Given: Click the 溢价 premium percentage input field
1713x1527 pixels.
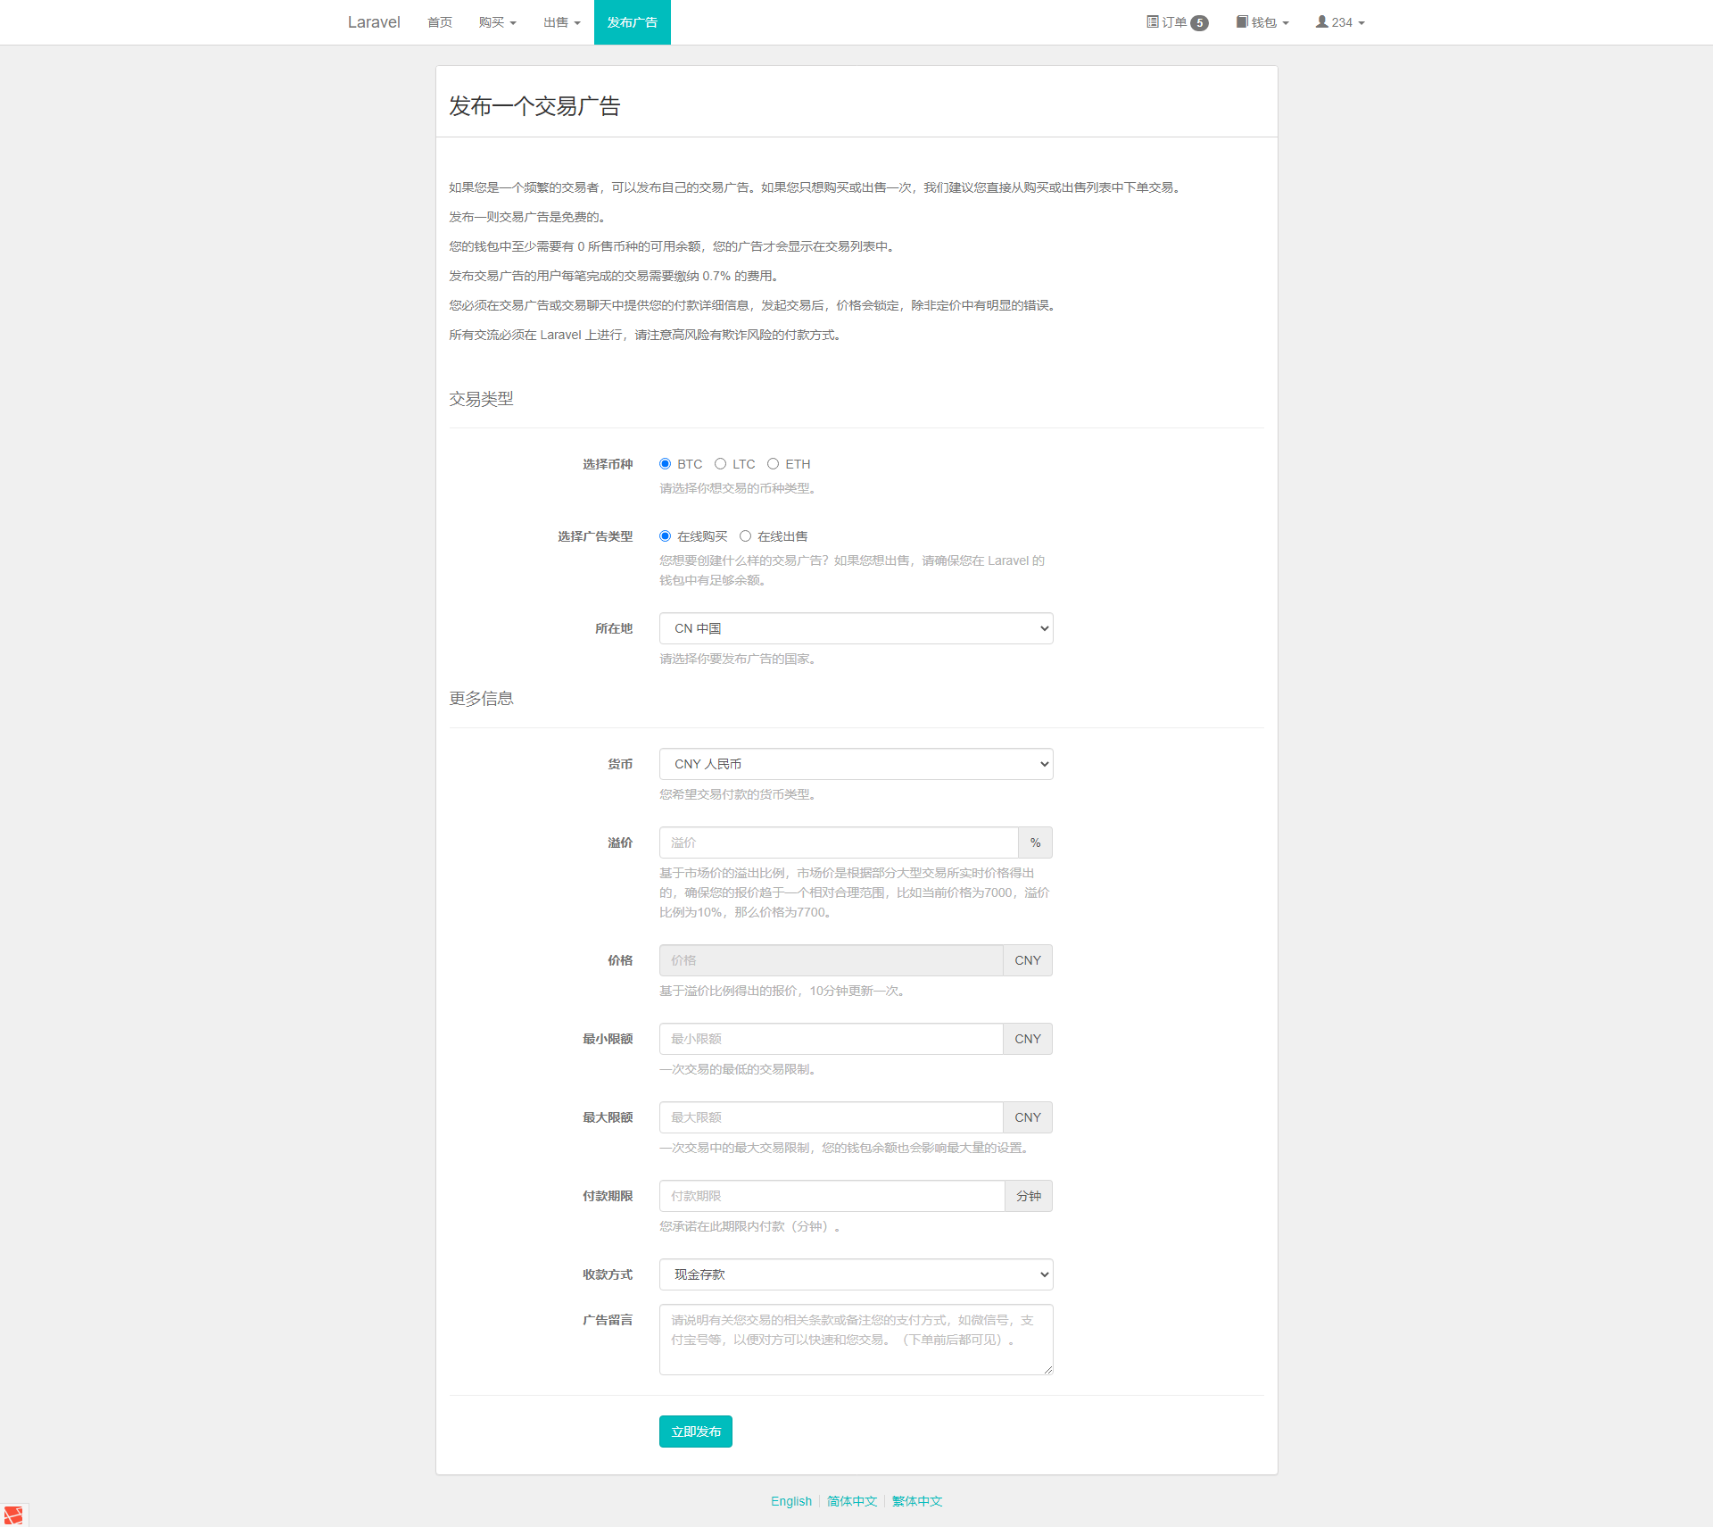Looking at the screenshot, I should [x=838, y=842].
